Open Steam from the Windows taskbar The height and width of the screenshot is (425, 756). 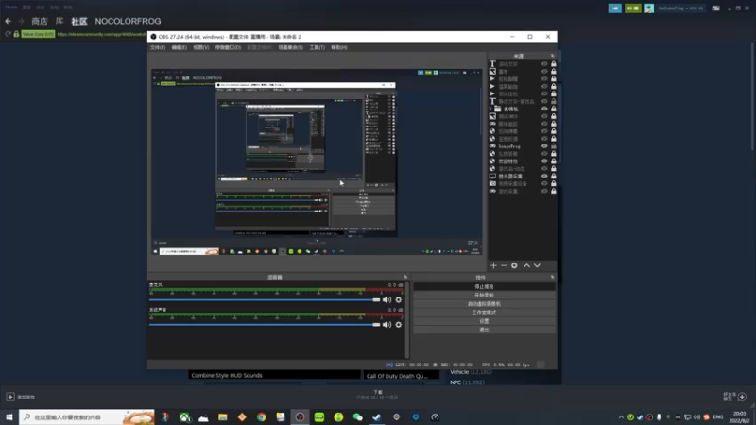click(x=377, y=417)
